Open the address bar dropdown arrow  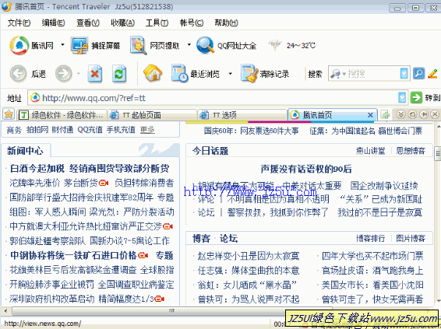pos(402,98)
